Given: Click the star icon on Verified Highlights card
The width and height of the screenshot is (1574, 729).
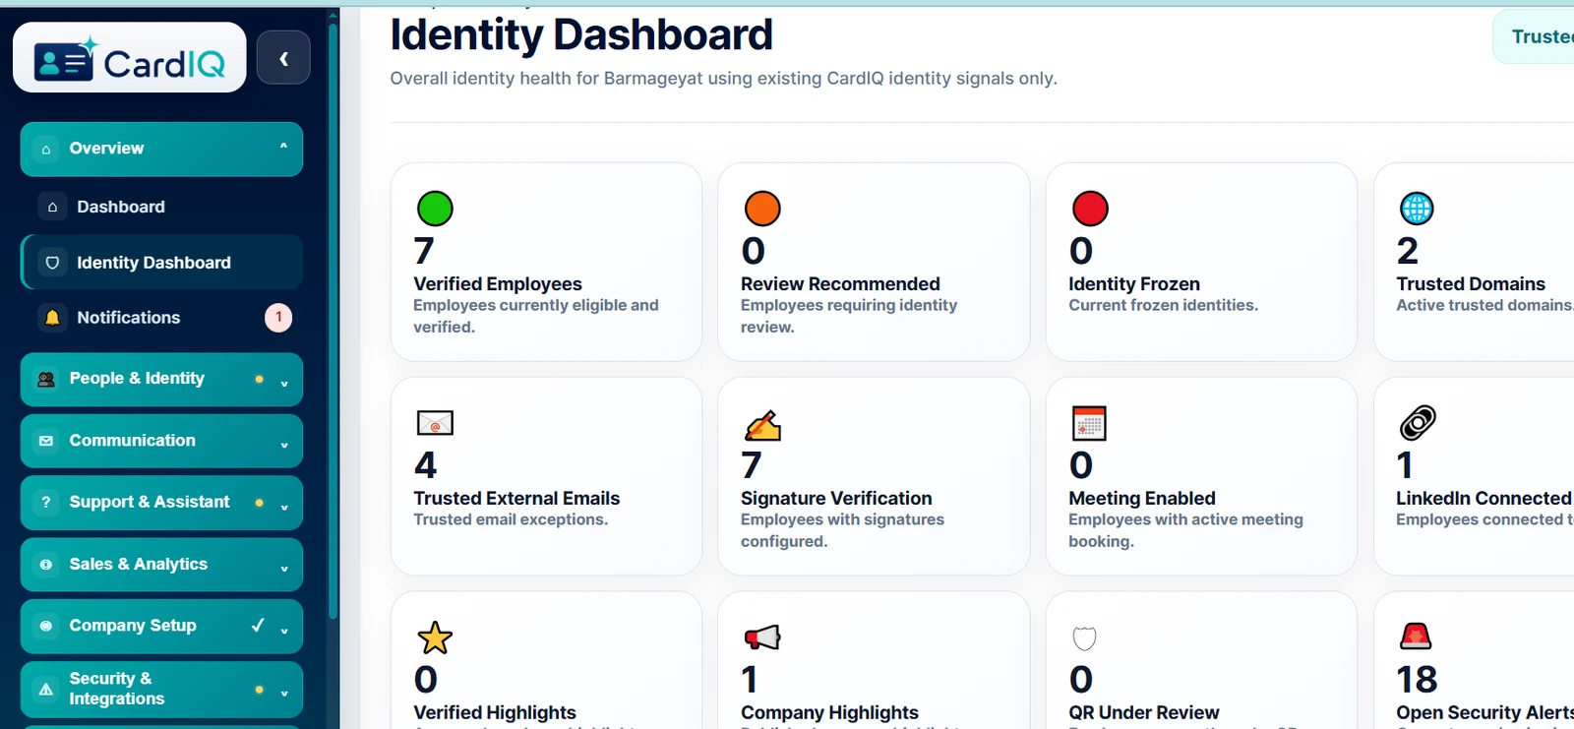Looking at the screenshot, I should tap(435, 638).
